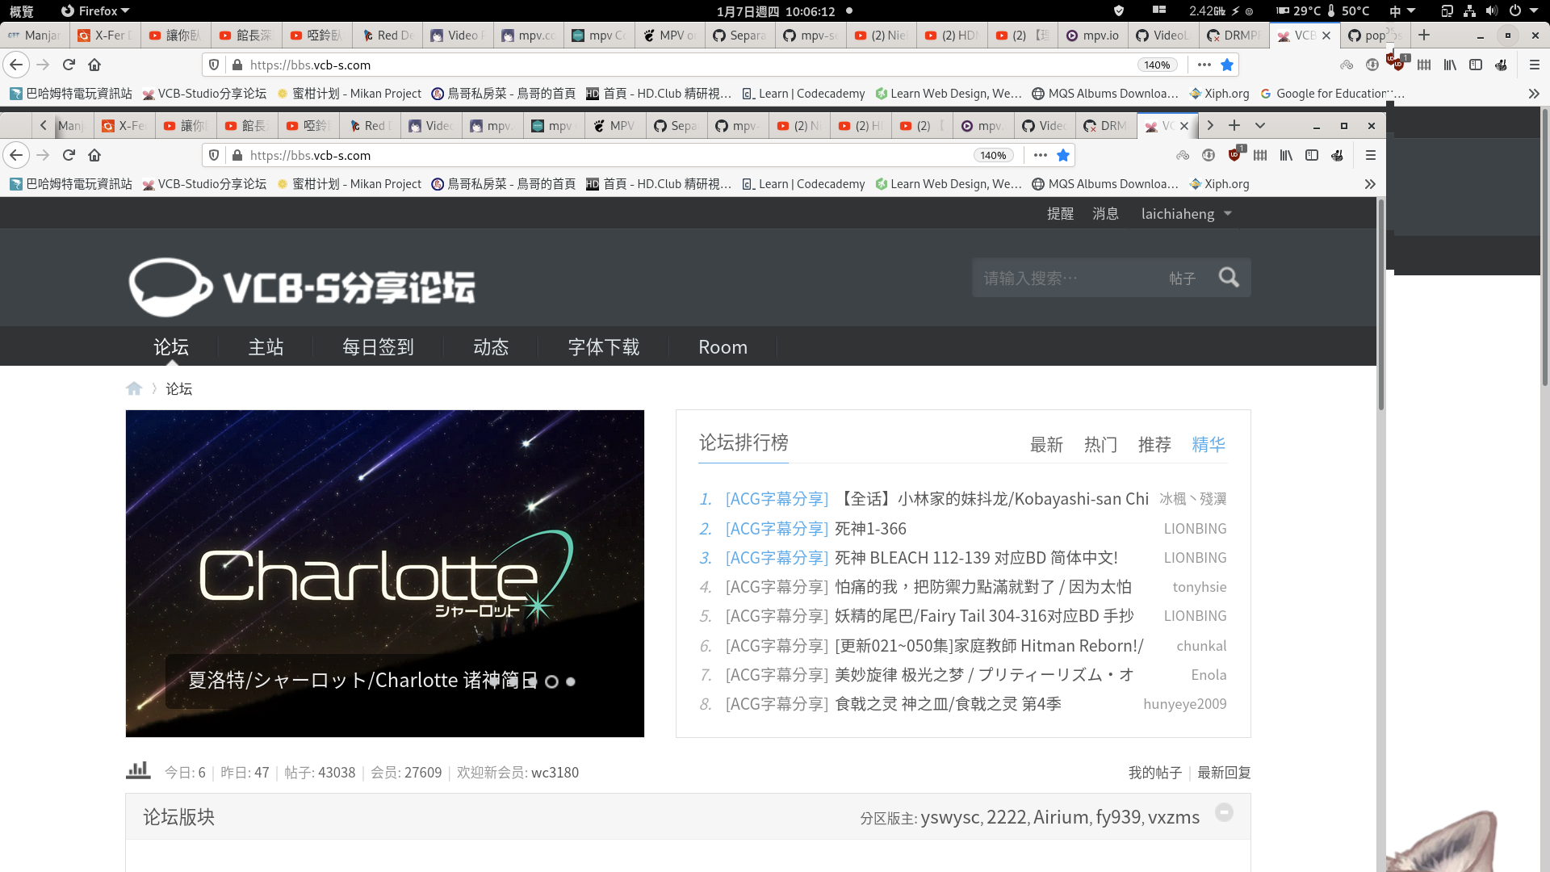Click zoom level 140% in front address bar
Image resolution: width=1550 pixels, height=872 pixels.
(x=993, y=155)
